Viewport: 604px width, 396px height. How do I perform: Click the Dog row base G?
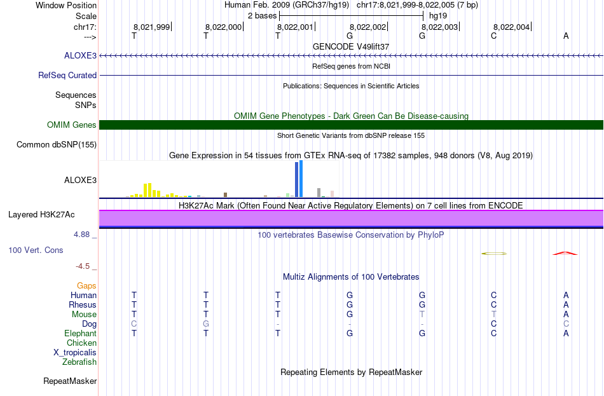click(206, 324)
